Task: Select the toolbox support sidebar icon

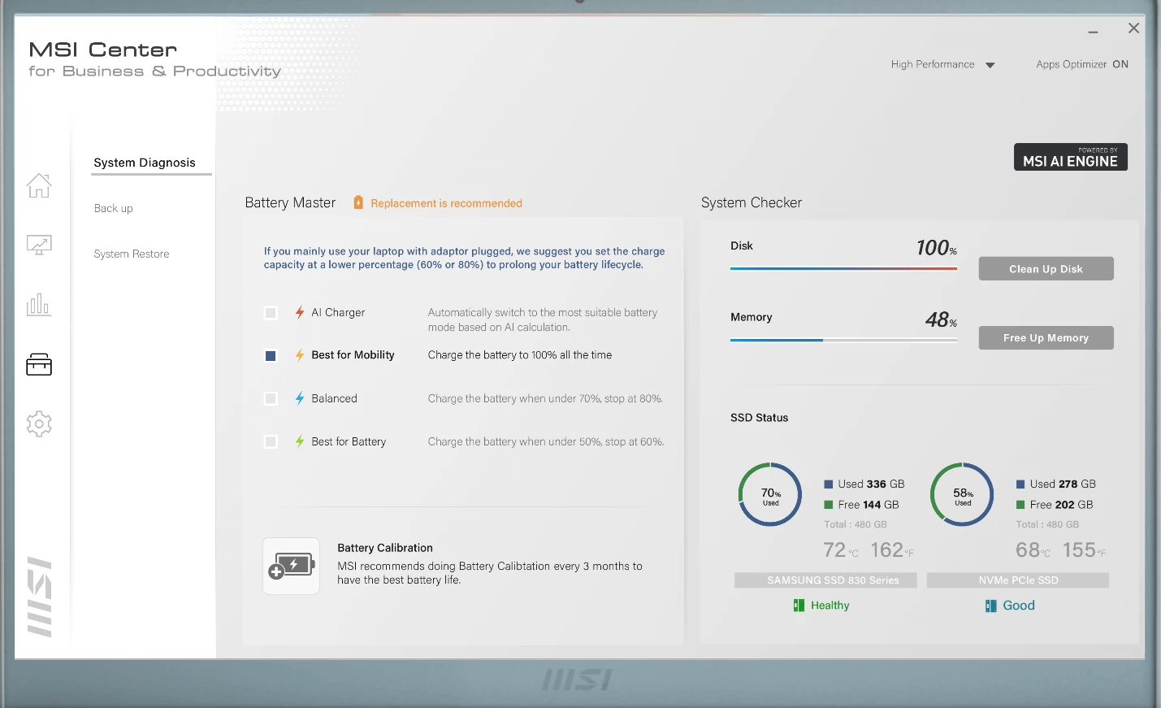Action: (39, 364)
